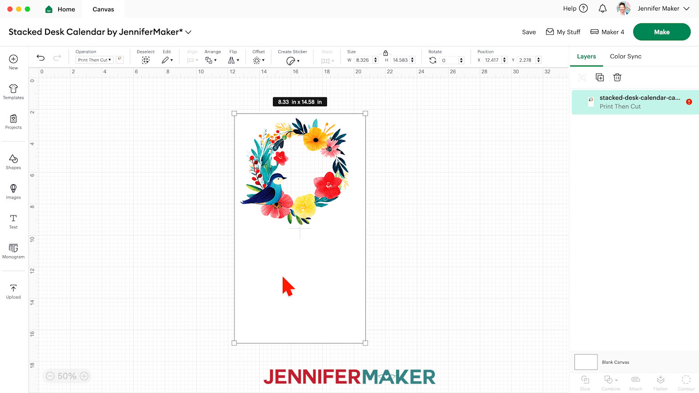Click the X position field

tap(492, 60)
